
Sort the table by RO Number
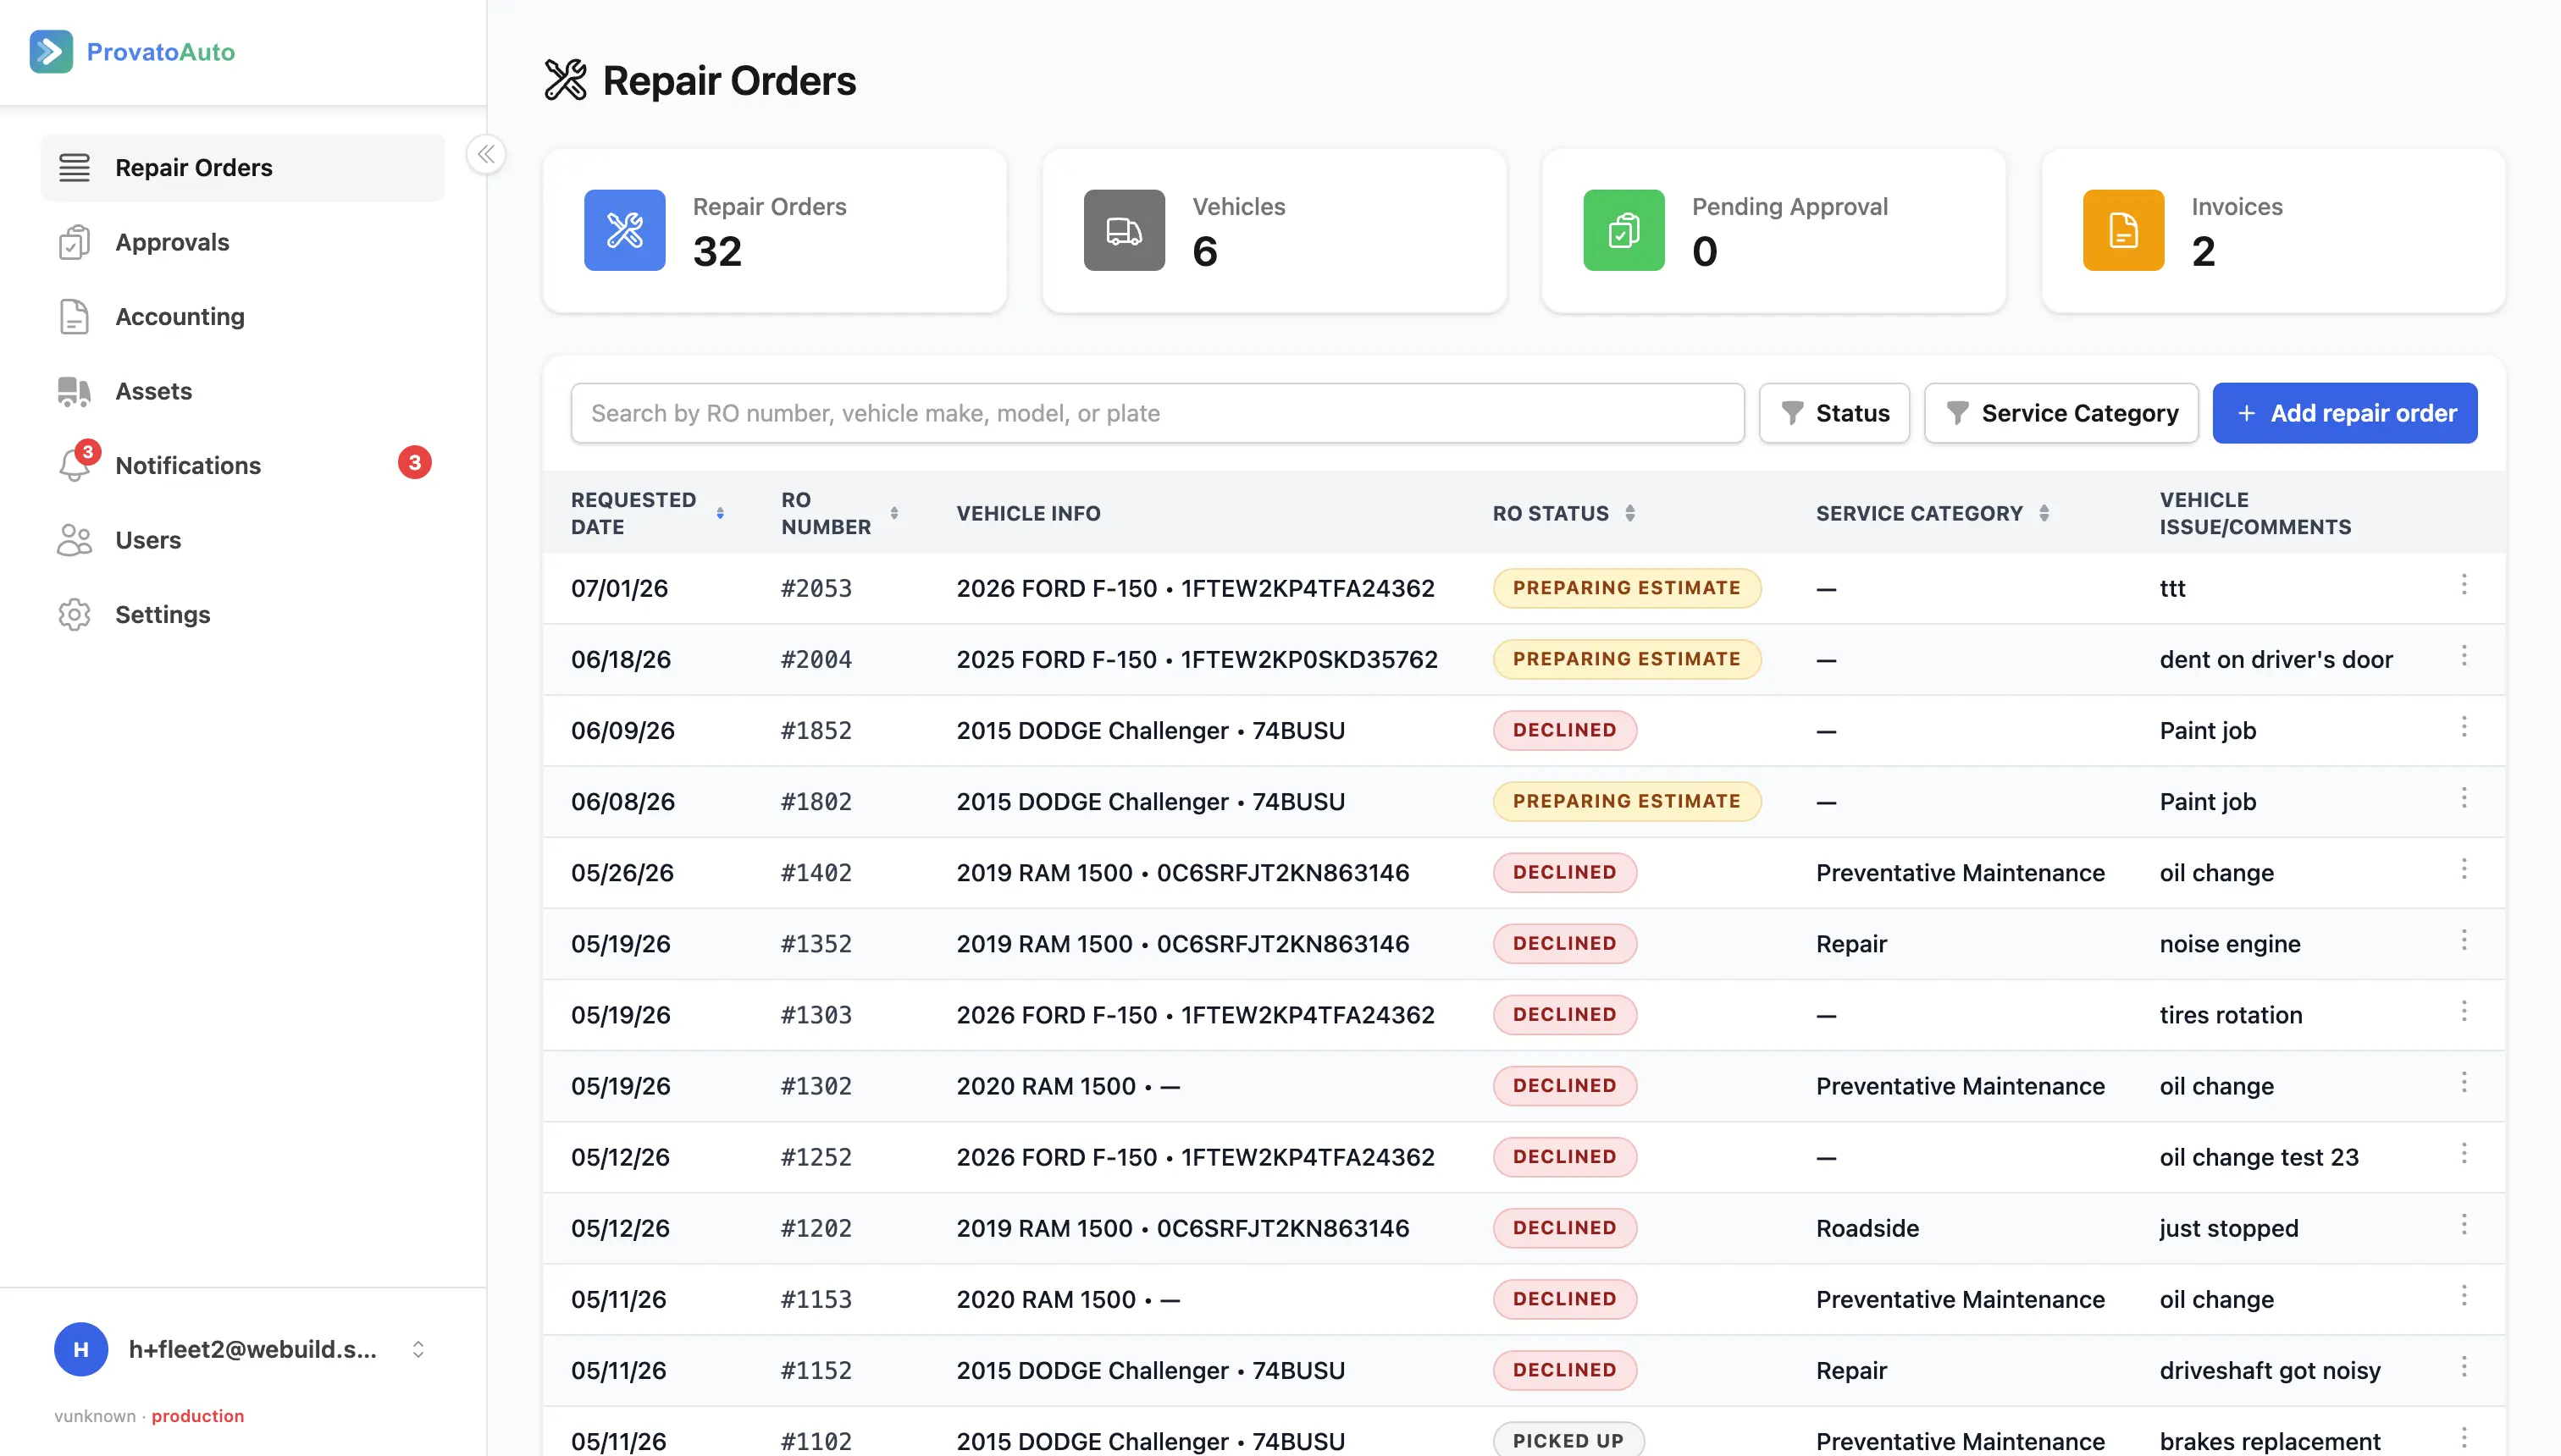894,513
